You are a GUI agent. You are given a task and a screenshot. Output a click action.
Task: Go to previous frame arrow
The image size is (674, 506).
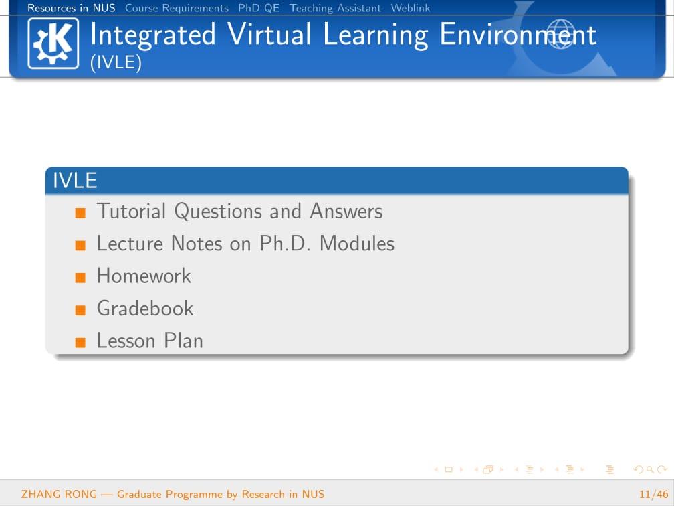[476, 469]
